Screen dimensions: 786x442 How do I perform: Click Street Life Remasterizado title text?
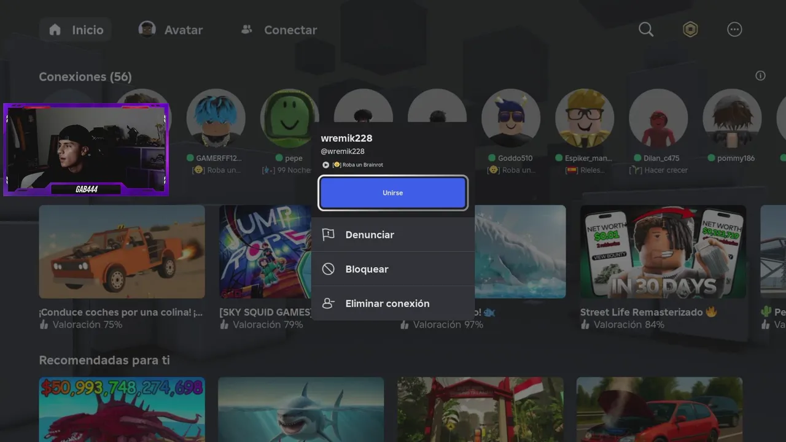coord(641,312)
